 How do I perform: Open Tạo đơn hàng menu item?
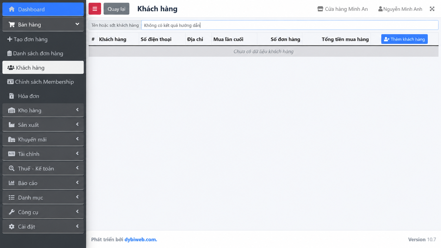tap(43, 39)
